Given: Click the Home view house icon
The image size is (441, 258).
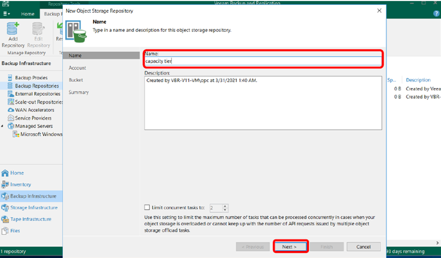Looking at the screenshot, I should tap(5, 173).
